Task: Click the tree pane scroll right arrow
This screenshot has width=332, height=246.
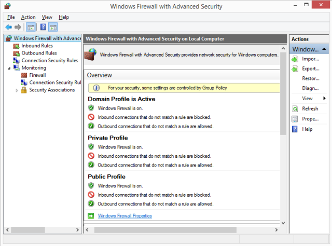Action: (x=77, y=230)
